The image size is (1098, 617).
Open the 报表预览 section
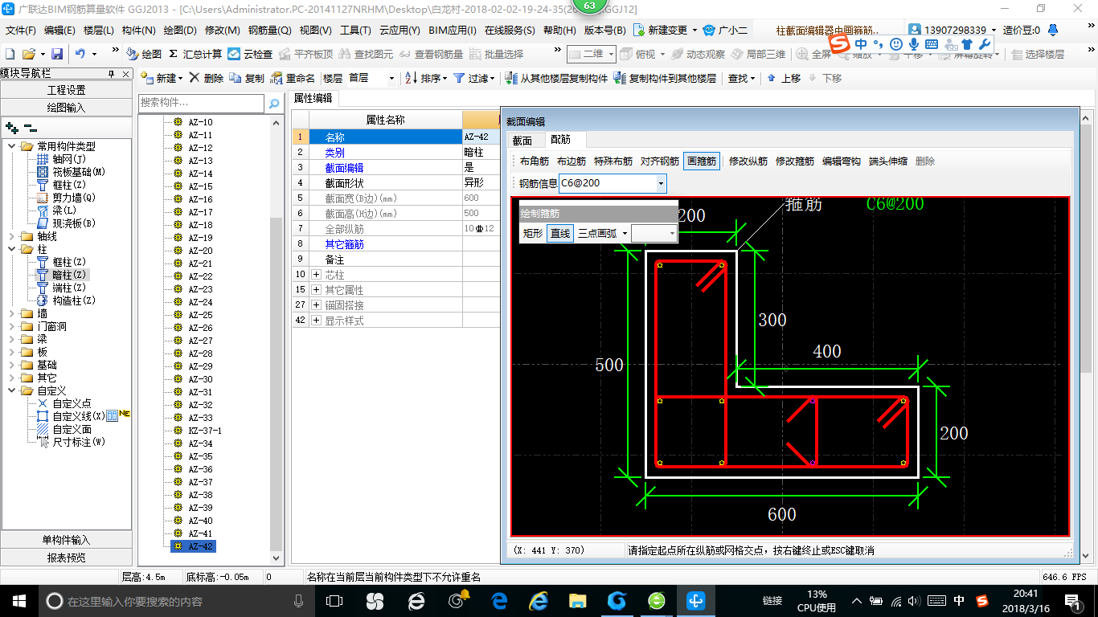66,557
